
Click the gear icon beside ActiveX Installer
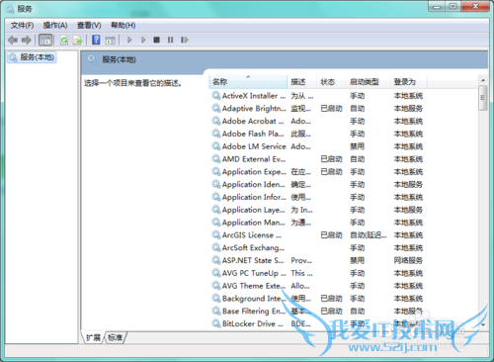click(216, 96)
